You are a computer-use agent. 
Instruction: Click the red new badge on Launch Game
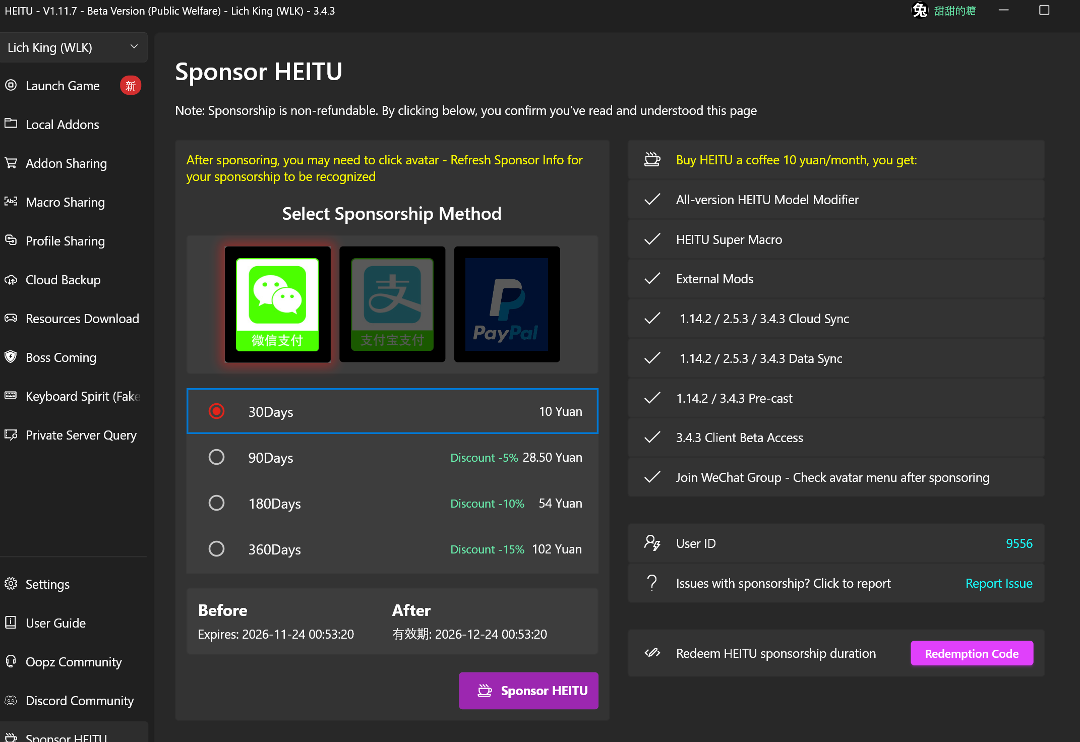[x=131, y=86]
